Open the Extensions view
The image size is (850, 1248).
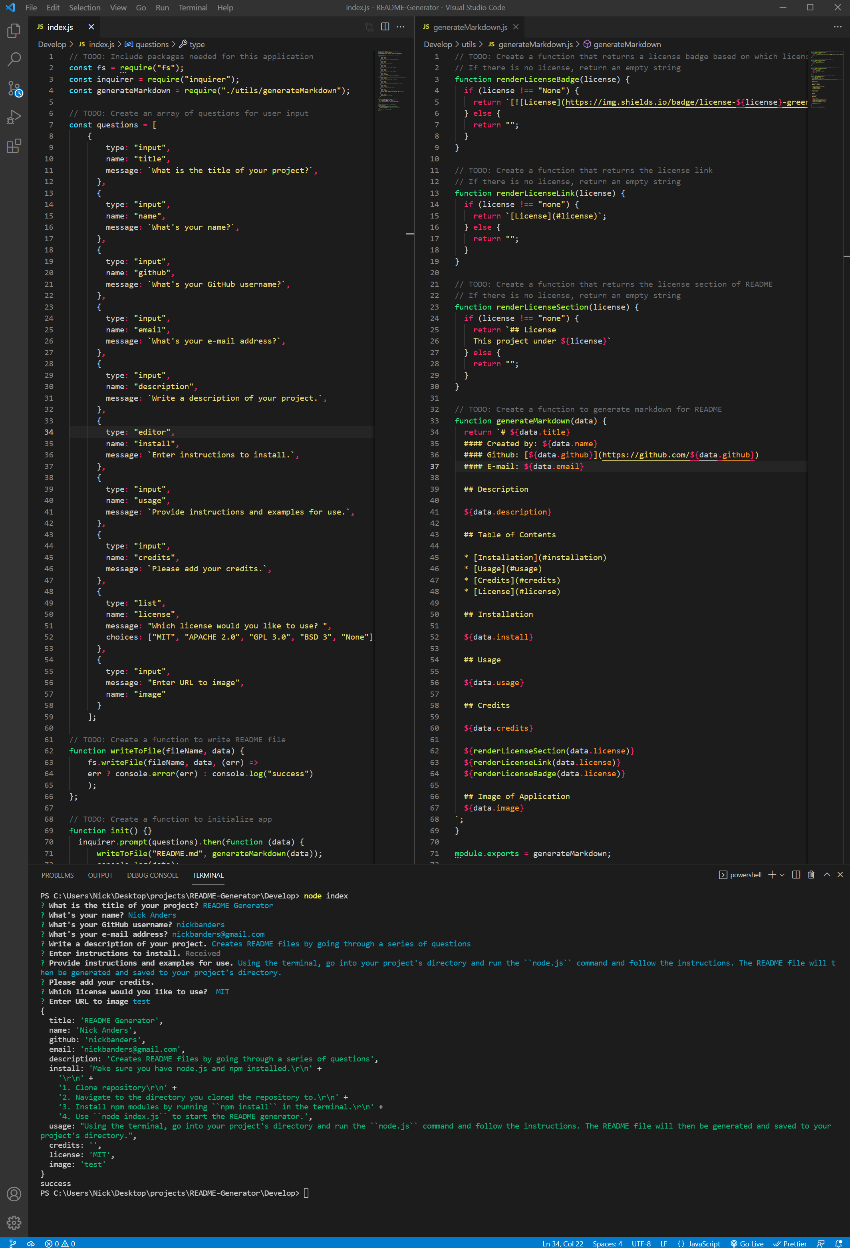coord(14,146)
